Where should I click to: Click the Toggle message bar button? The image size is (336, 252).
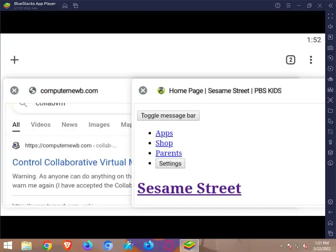tap(168, 115)
